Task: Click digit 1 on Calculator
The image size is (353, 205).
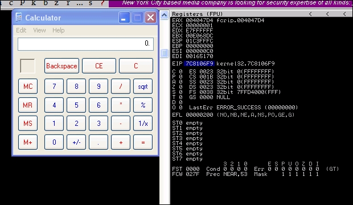Action: pyautogui.click(x=54, y=124)
